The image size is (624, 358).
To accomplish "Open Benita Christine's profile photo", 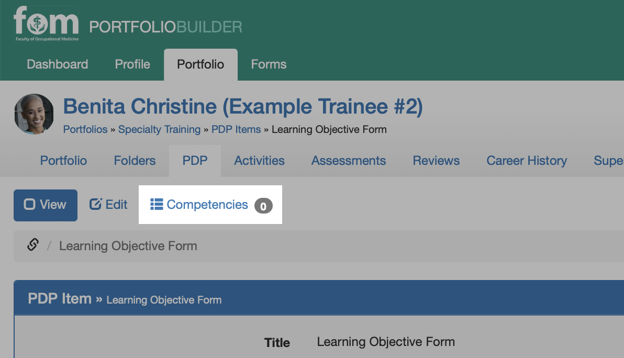I will (x=34, y=114).
